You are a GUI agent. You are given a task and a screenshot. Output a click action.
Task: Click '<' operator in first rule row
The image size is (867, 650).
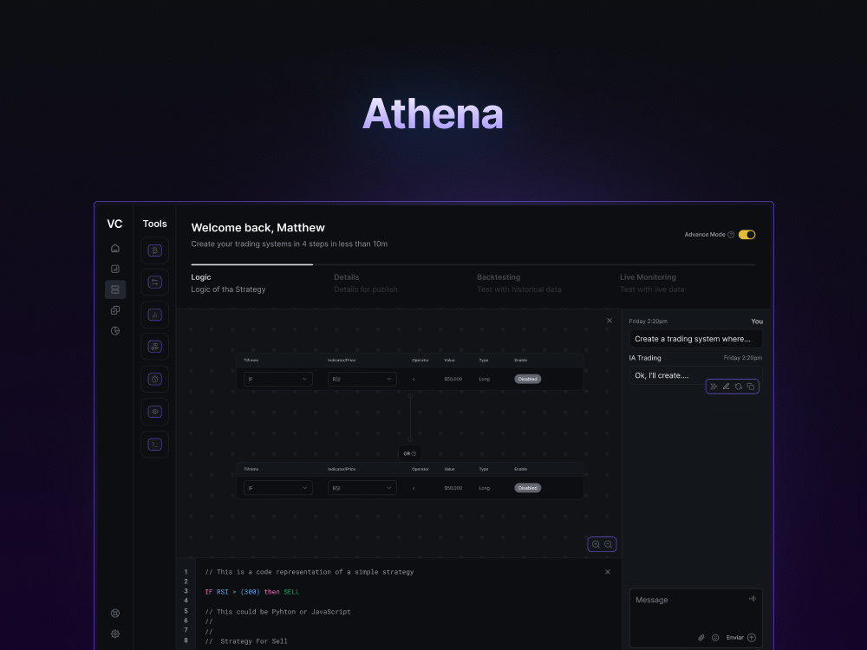pos(414,380)
